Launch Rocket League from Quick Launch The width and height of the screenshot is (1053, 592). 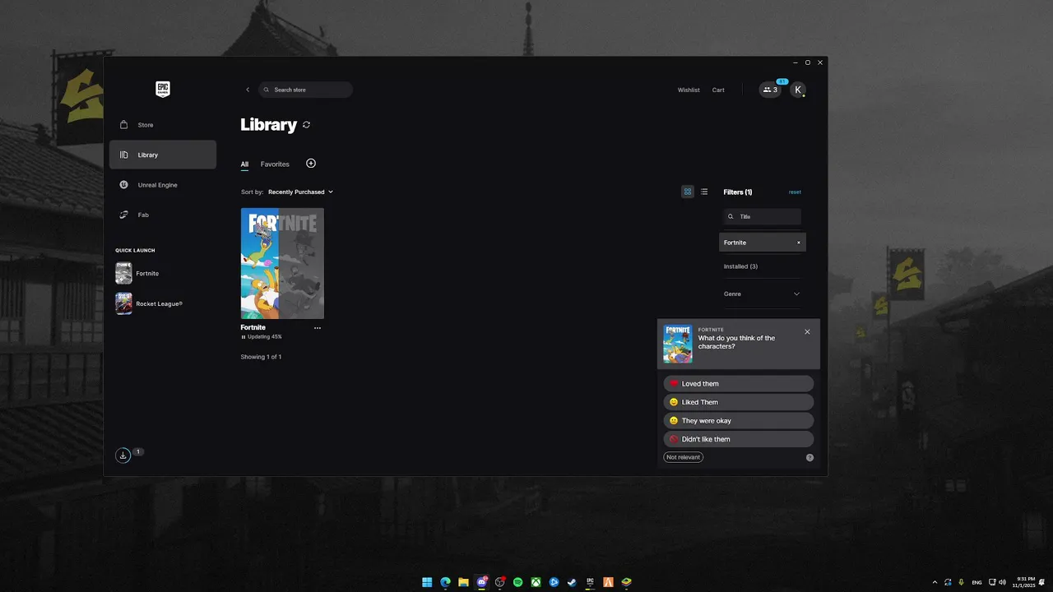tap(149, 303)
